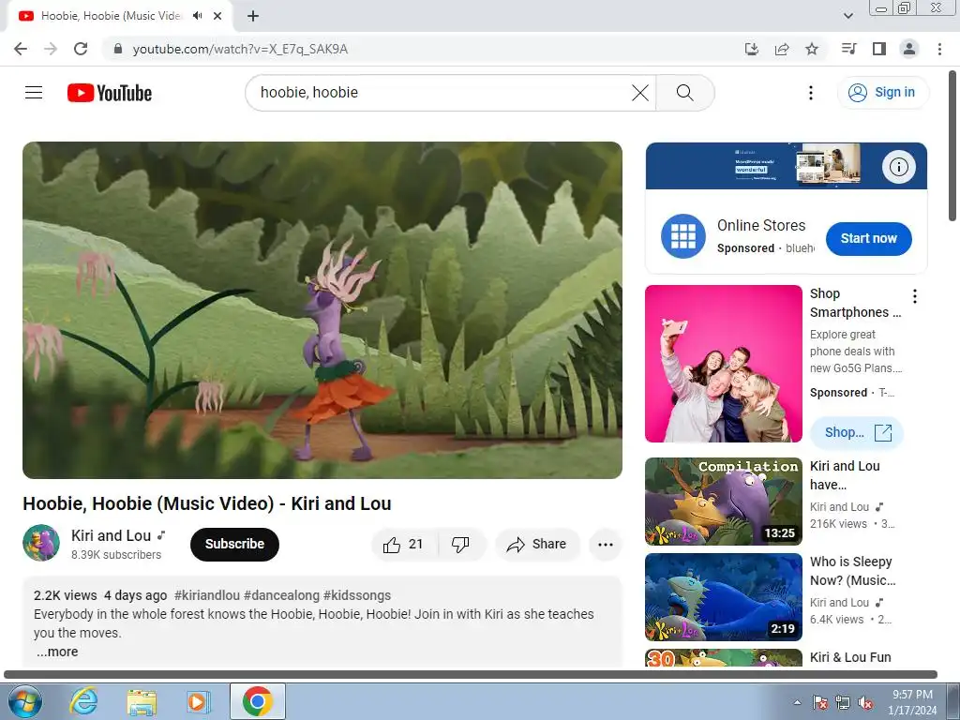Mute tab via speaker icon
The image size is (960, 720).
coord(197,16)
